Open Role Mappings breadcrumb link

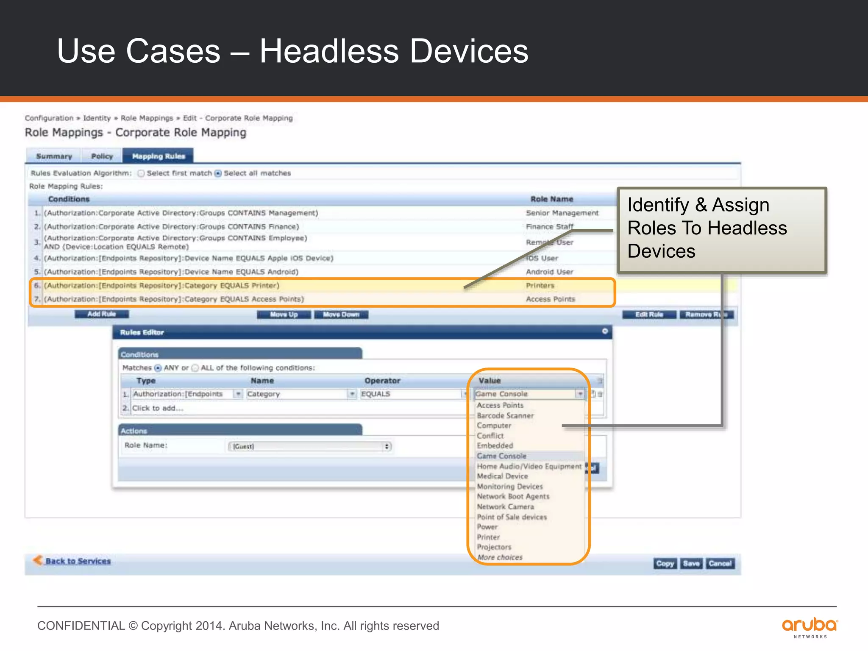[x=147, y=118]
